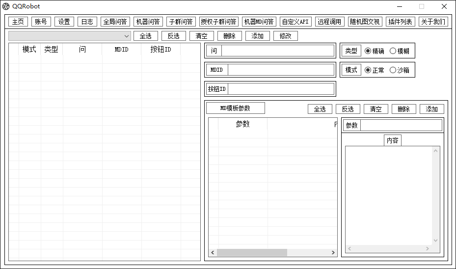Click 添加 button in MD template panel
The width and height of the screenshot is (456, 269).
coord(431,109)
